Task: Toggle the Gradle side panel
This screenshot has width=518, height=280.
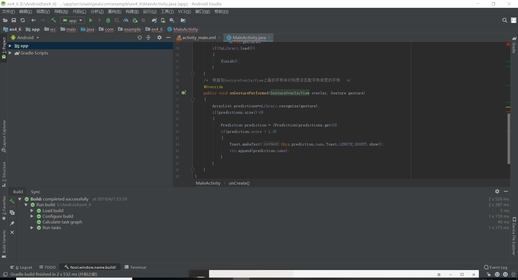Action: [x=514, y=45]
